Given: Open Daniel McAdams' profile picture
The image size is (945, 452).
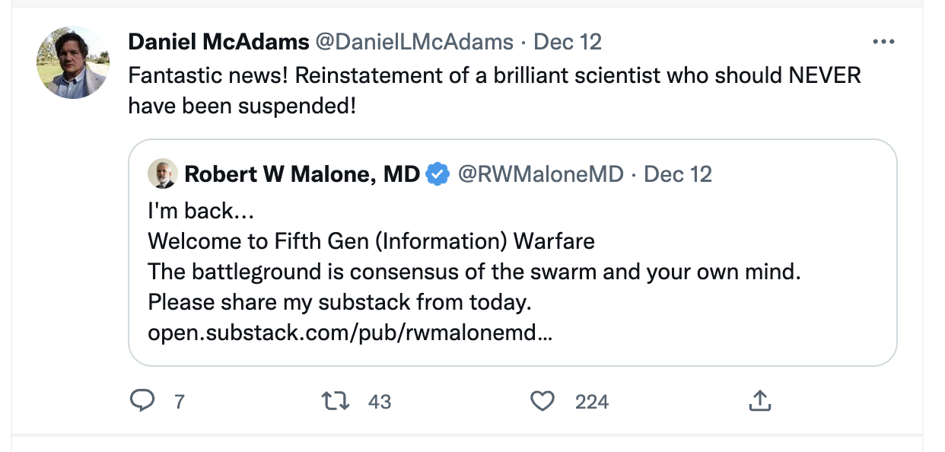Looking at the screenshot, I should pyautogui.click(x=72, y=62).
